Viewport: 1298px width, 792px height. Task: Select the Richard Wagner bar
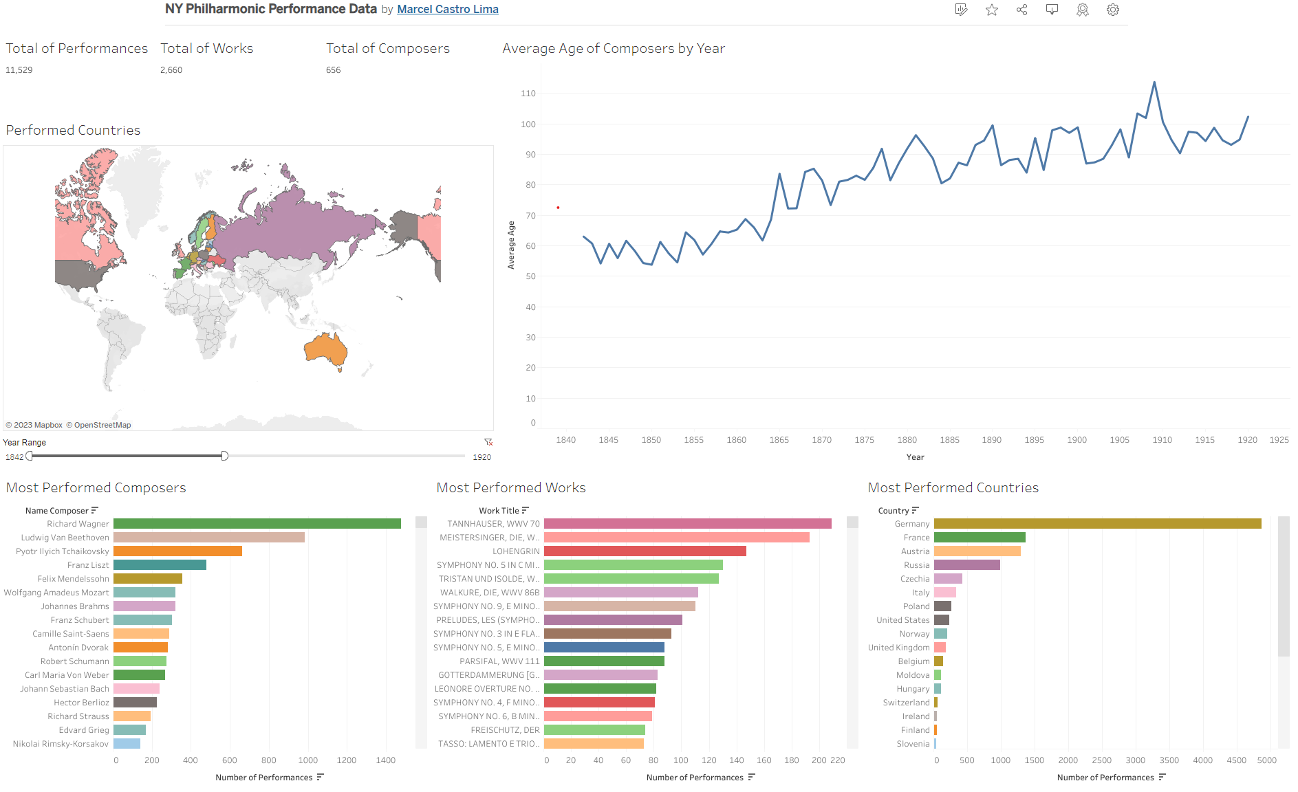[x=257, y=523]
